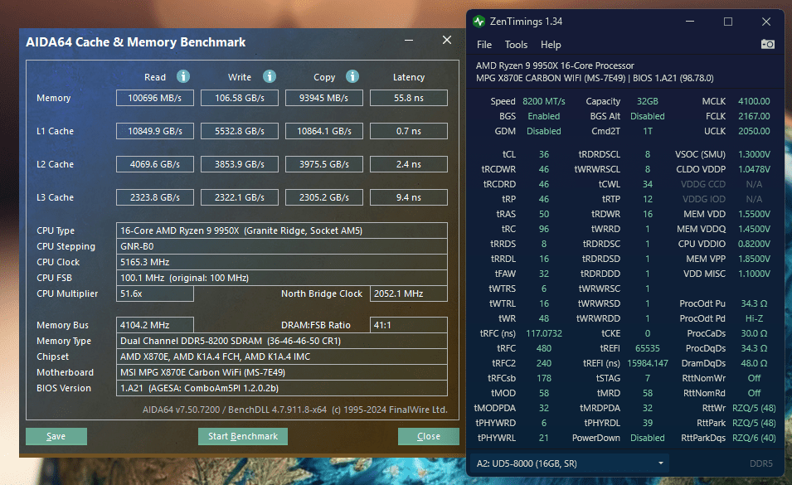Open the Tools menu in ZenTimings
792x485 pixels.
516,45
